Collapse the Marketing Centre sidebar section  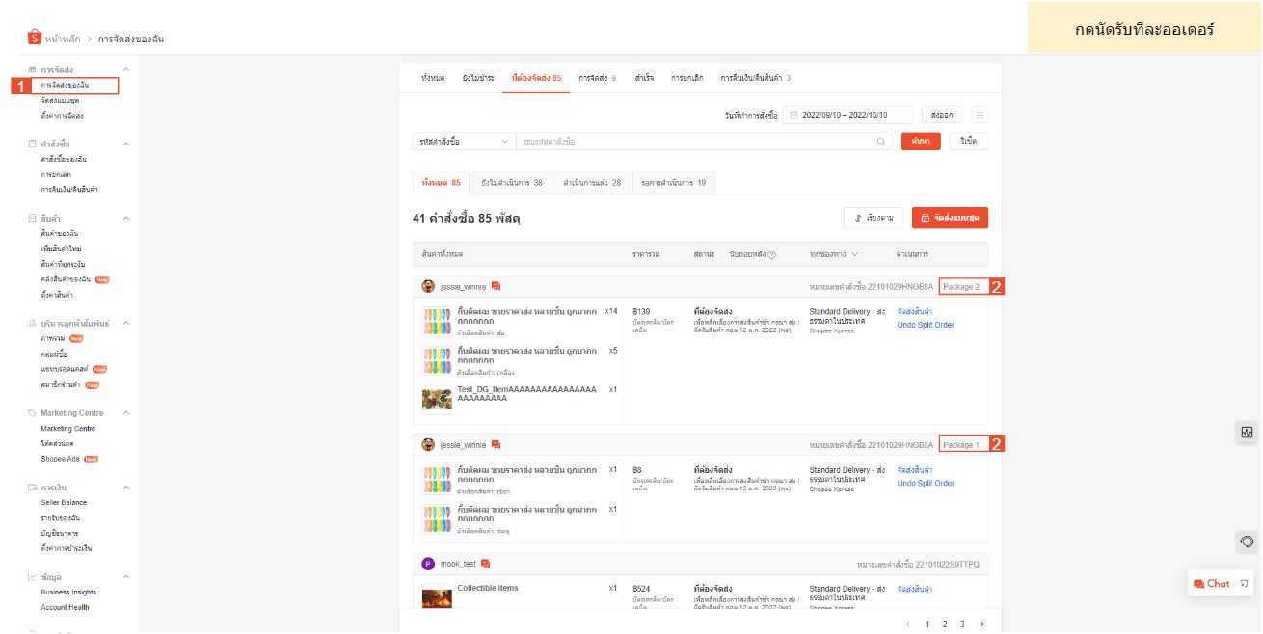(x=126, y=413)
